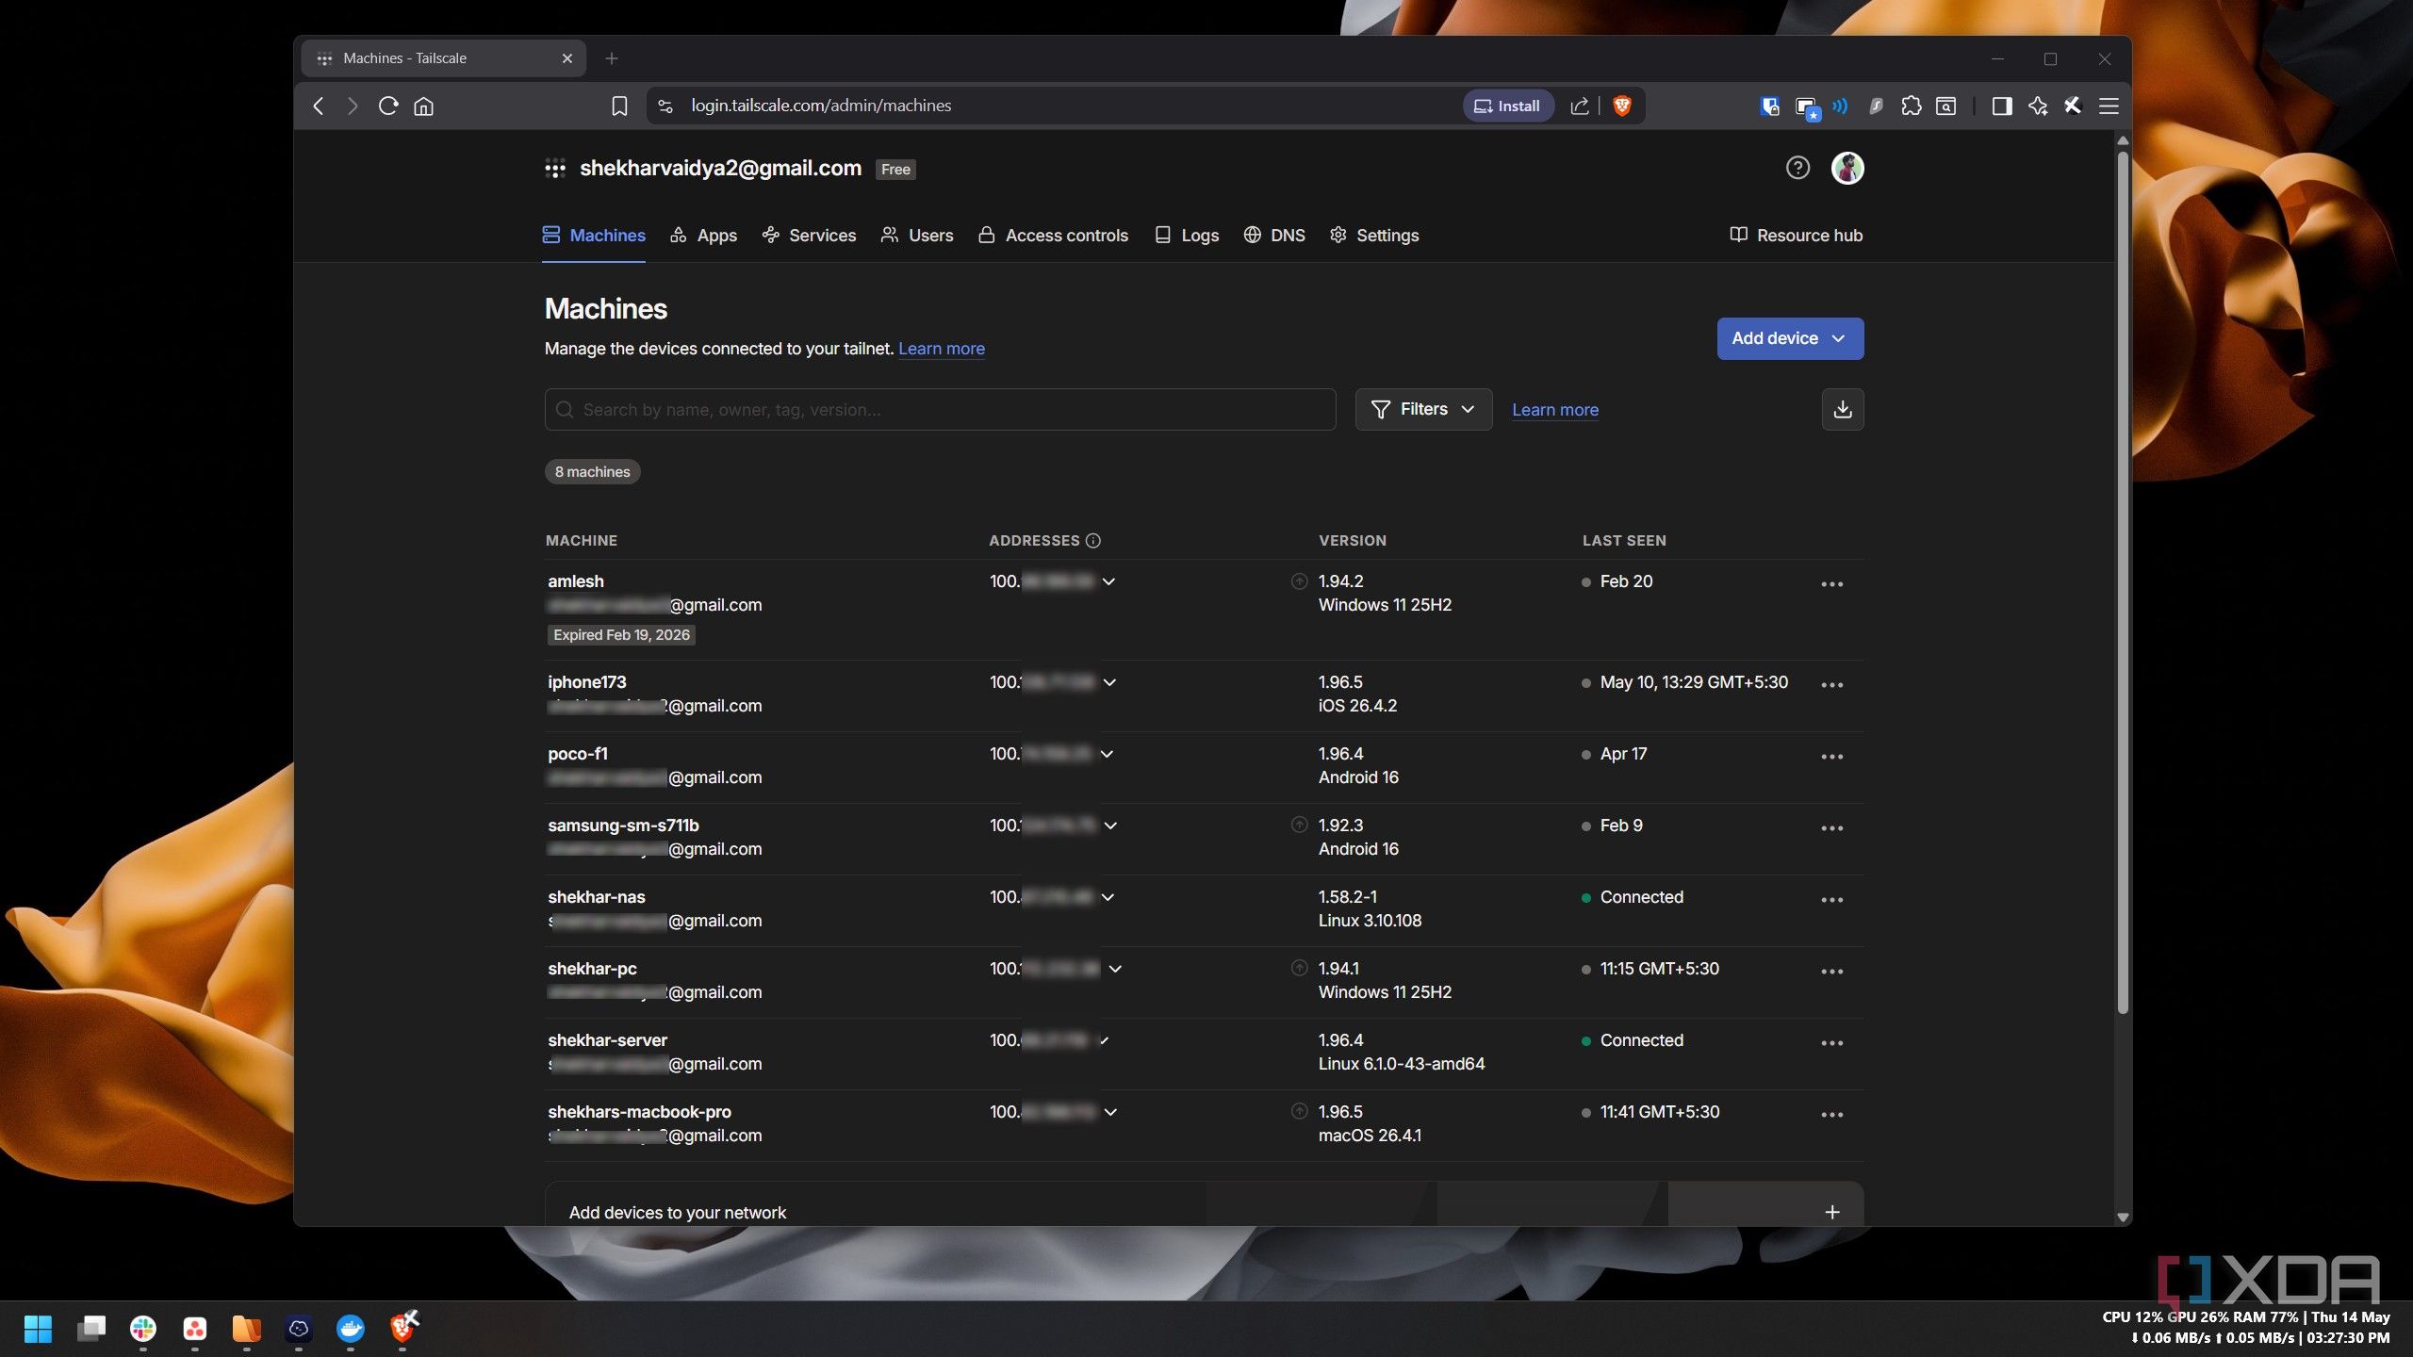Click the update available icon next to 1.94.2
Image resolution: width=2413 pixels, height=1357 pixels.
click(x=1299, y=581)
